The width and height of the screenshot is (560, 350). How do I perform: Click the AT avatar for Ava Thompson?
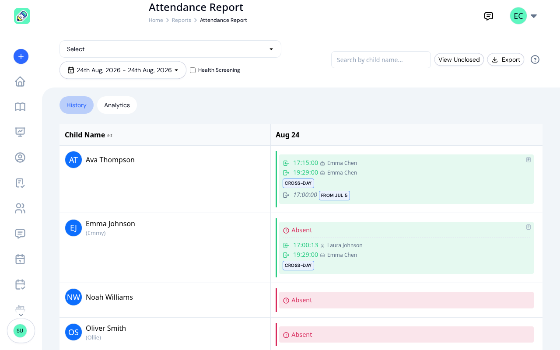pos(73,160)
